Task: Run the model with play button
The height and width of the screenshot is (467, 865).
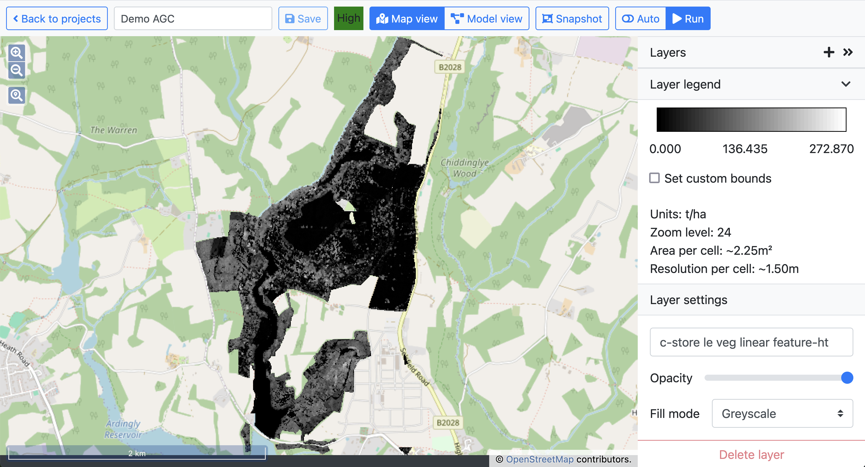Action: [688, 18]
